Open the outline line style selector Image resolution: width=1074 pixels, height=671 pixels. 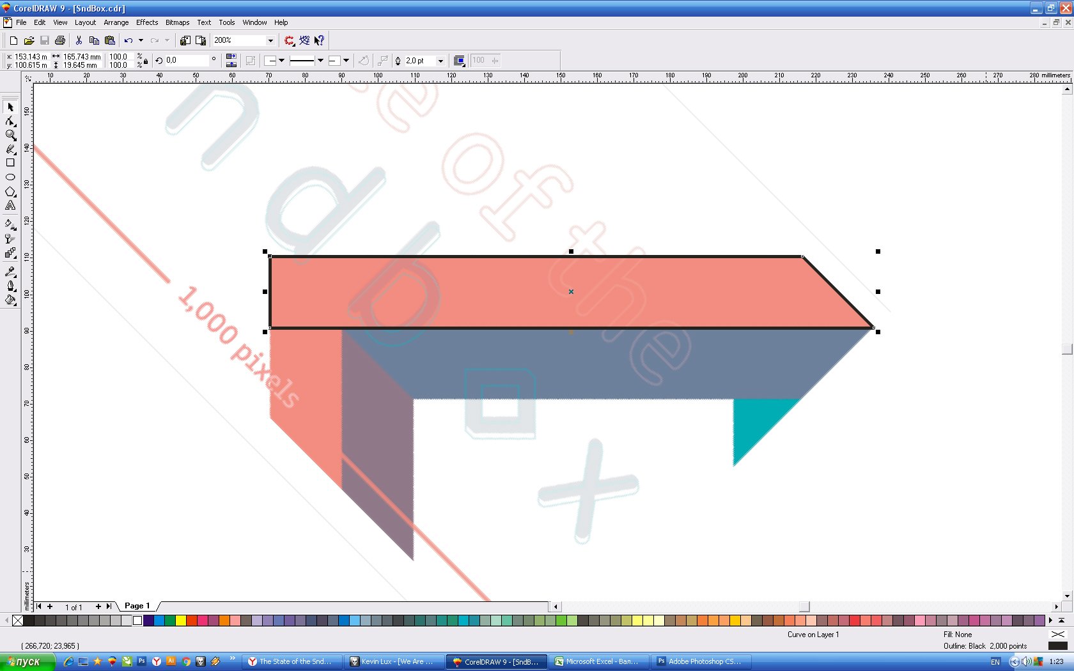[x=307, y=61]
